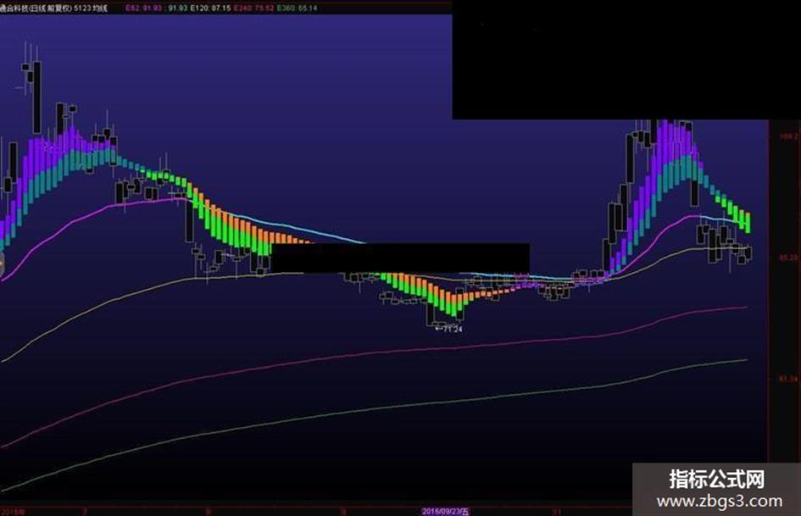Click the E120: 87.15 moving average readout

click(x=210, y=8)
